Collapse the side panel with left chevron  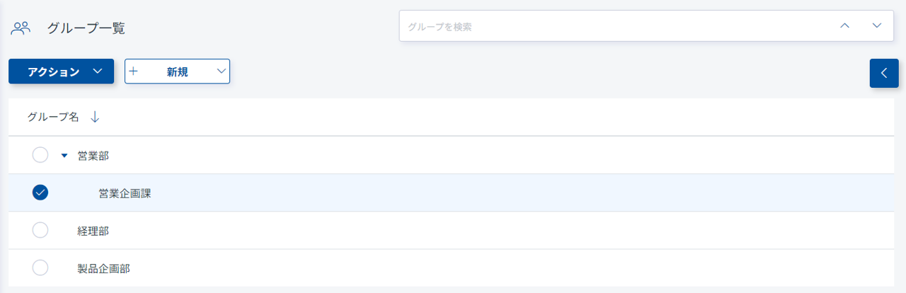point(883,73)
